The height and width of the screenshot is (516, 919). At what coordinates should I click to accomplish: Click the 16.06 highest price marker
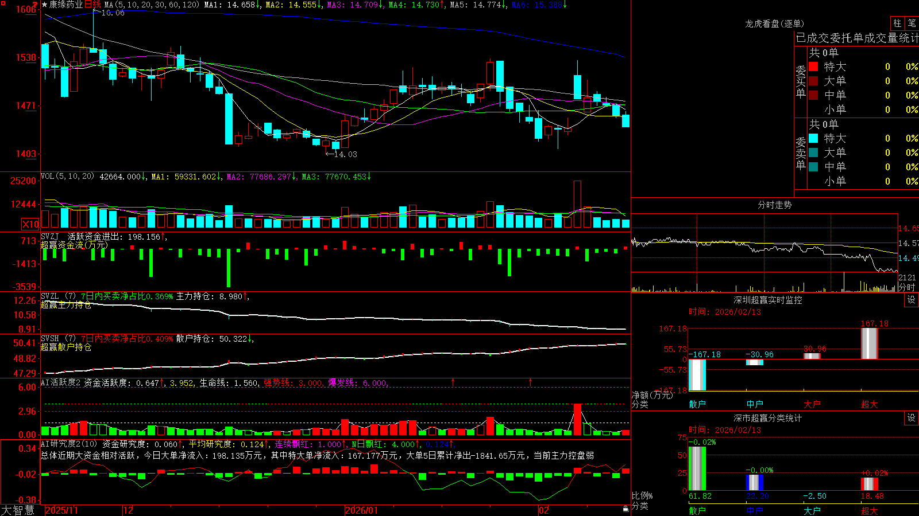pos(109,13)
